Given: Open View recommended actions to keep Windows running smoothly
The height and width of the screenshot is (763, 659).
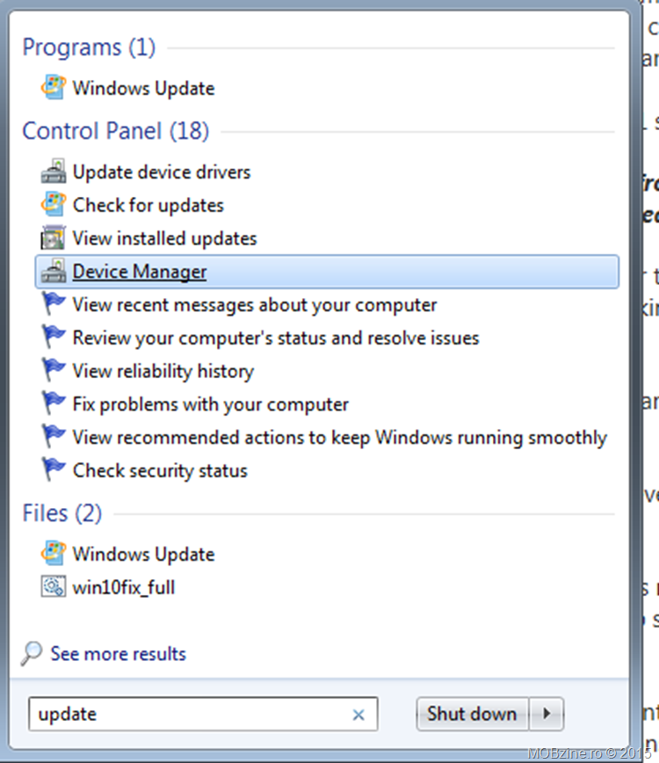Looking at the screenshot, I should pos(340,438).
